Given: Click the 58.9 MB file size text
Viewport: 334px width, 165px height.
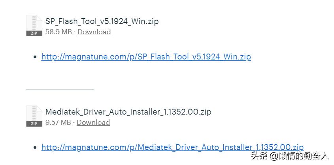Looking at the screenshot, I should click(x=58, y=32).
